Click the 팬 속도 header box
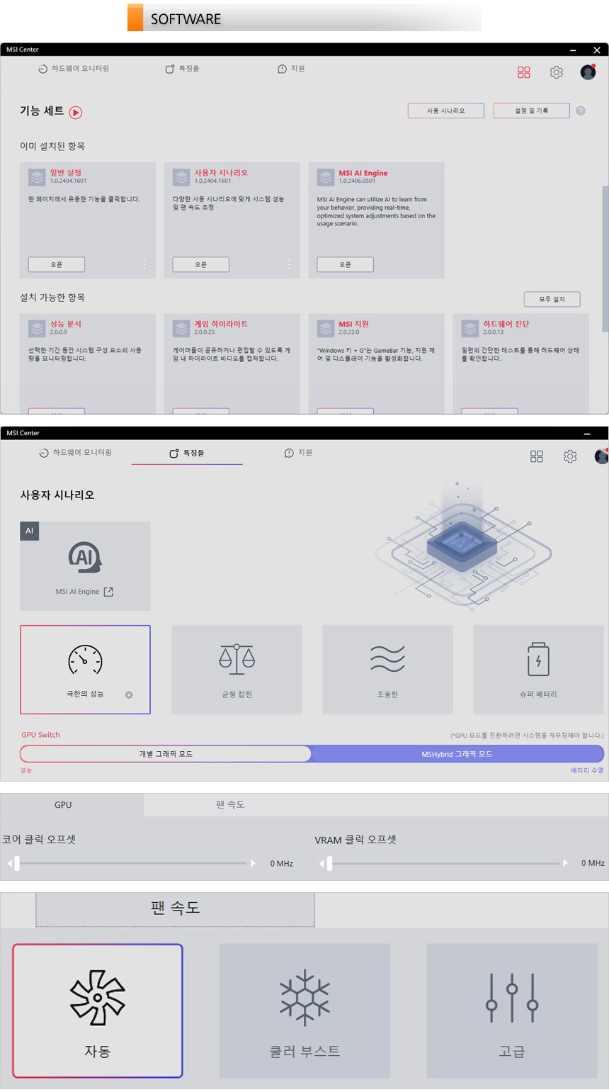 tap(175, 909)
